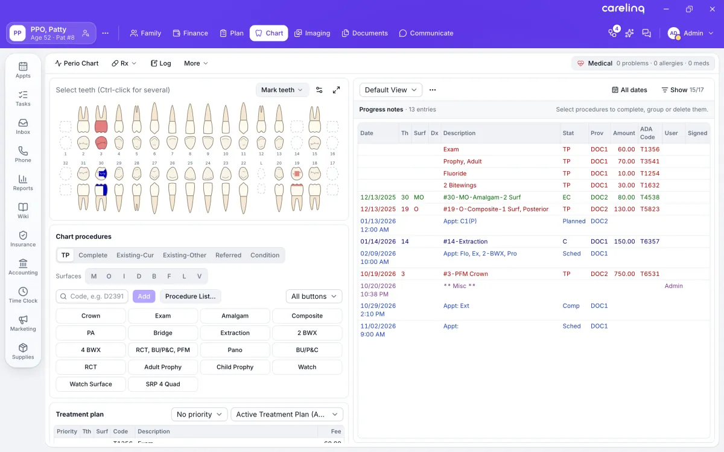Viewport: 724px width, 452px height.
Task: Switch to the Family tab
Action: (x=145, y=33)
